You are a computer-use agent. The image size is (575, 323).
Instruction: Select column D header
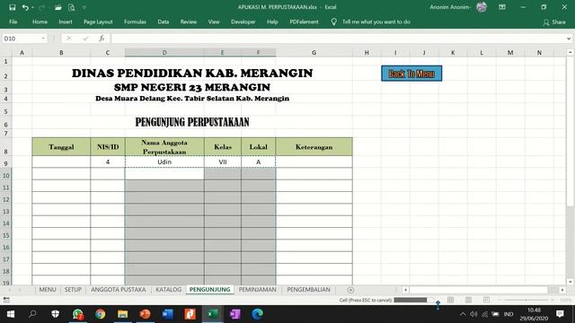click(164, 53)
